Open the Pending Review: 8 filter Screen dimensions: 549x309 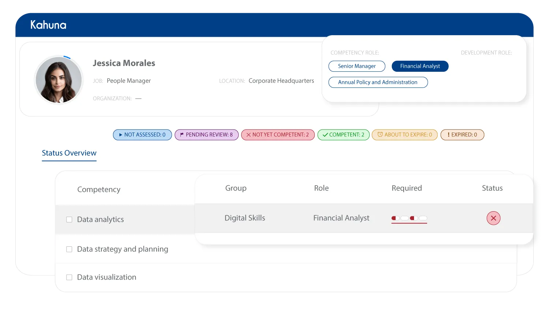[206, 135]
